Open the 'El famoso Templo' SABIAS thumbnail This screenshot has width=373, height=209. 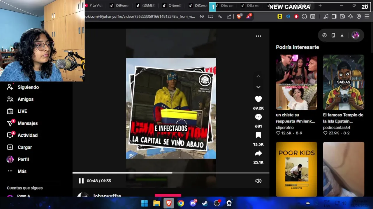pyautogui.click(x=344, y=82)
